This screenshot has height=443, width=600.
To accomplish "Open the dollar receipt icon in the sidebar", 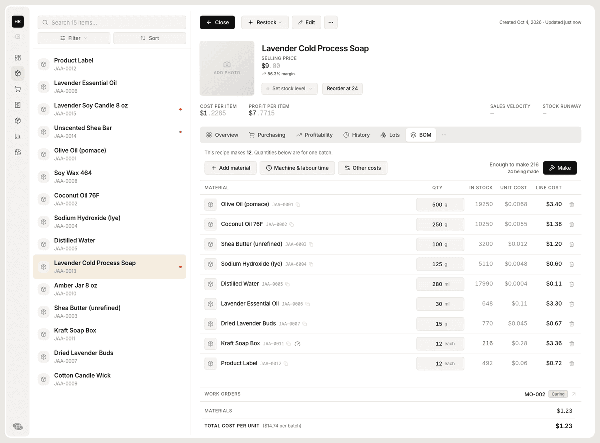I will click(18, 105).
